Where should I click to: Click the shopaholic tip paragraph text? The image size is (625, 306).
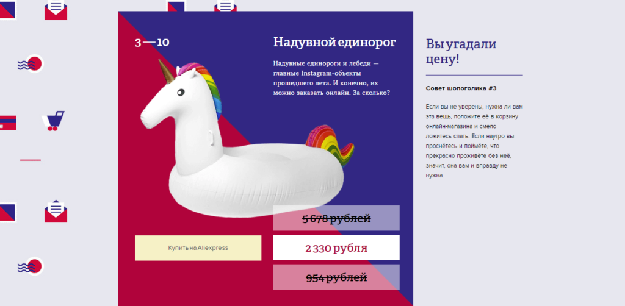474,141
